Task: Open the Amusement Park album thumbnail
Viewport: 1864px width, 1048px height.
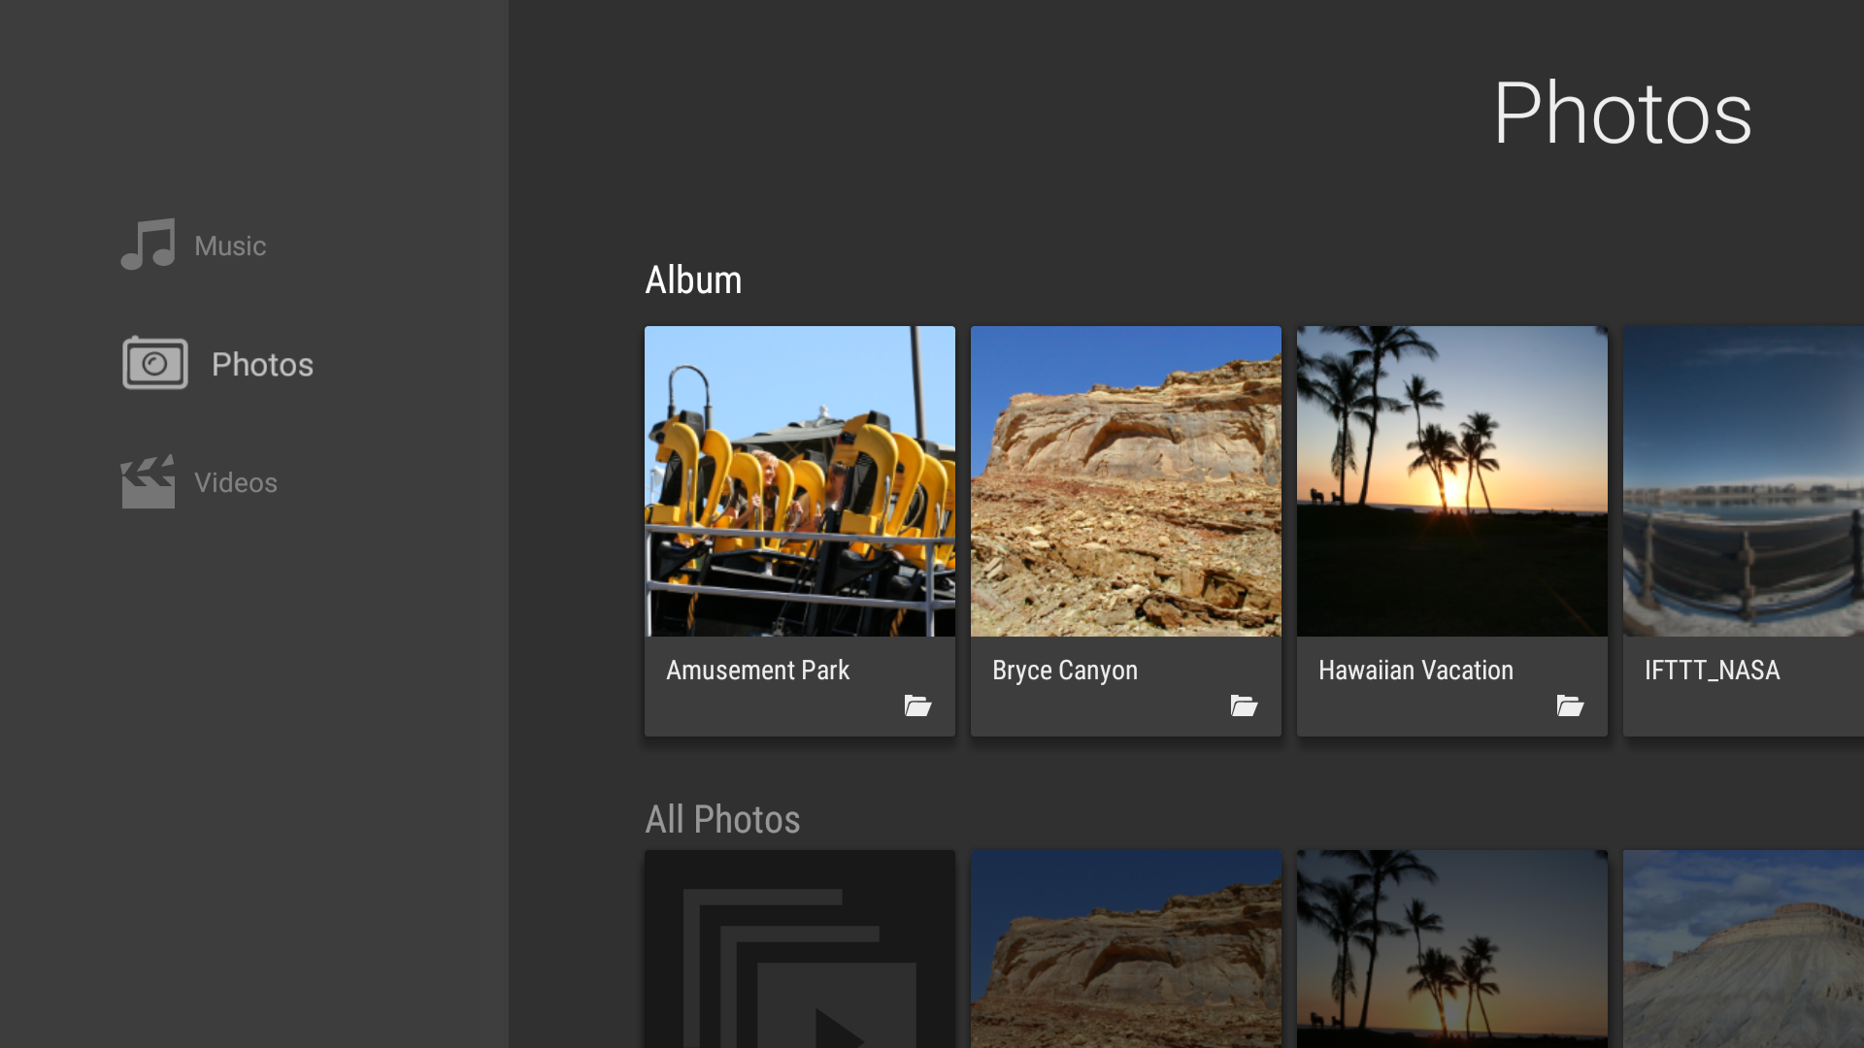Action: click(x=800, y=481)
